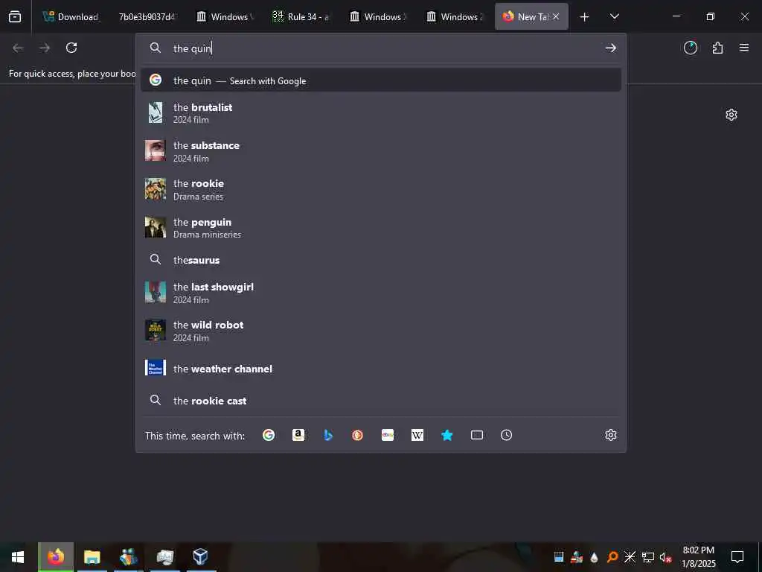This screenshot has width=762, height=572.
Task: Select 'the weather channel' suggestion
Action: click(380, 369)
